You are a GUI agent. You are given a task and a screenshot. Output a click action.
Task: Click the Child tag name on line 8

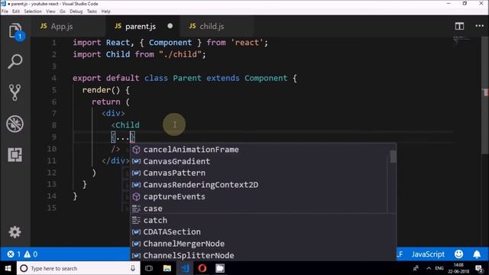click(x=128, y=125)
